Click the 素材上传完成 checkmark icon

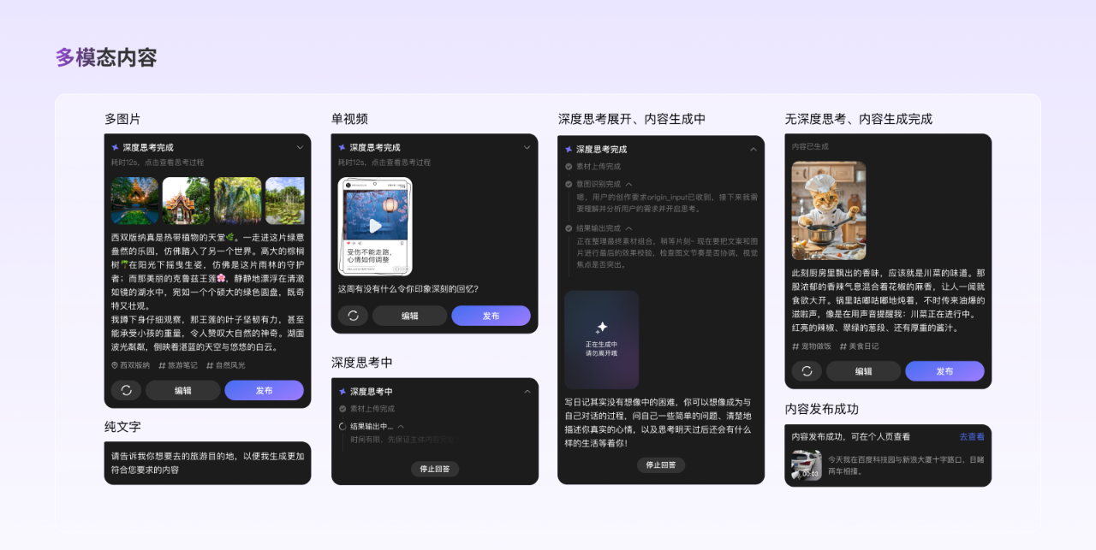click(x=569, y=166)
